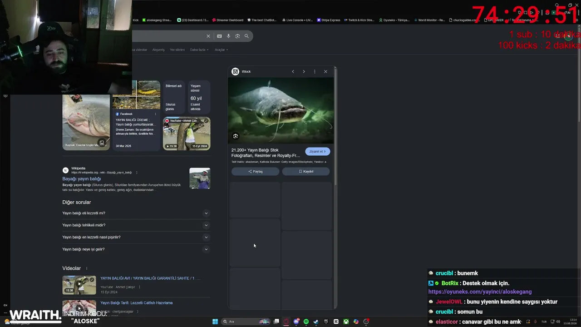
Task: Switch to the 'The best ChatBot' browser tab
Action: (x=261, y=20)
